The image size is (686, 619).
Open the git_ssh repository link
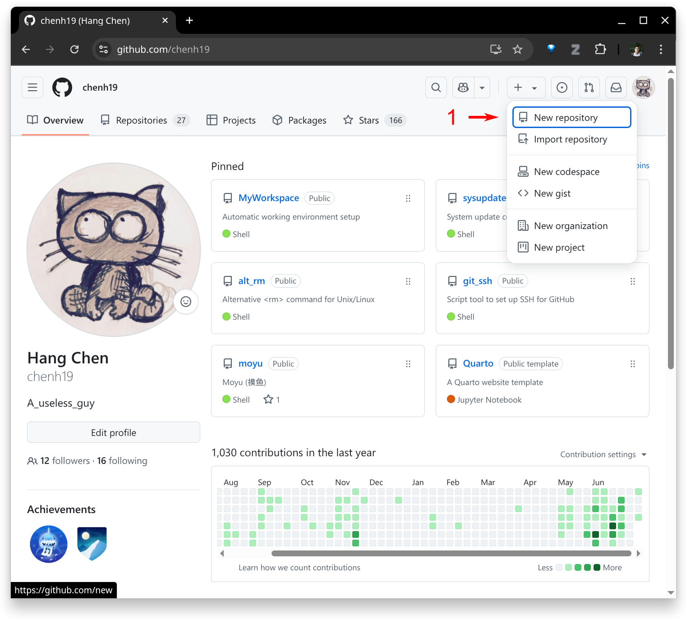477,281
